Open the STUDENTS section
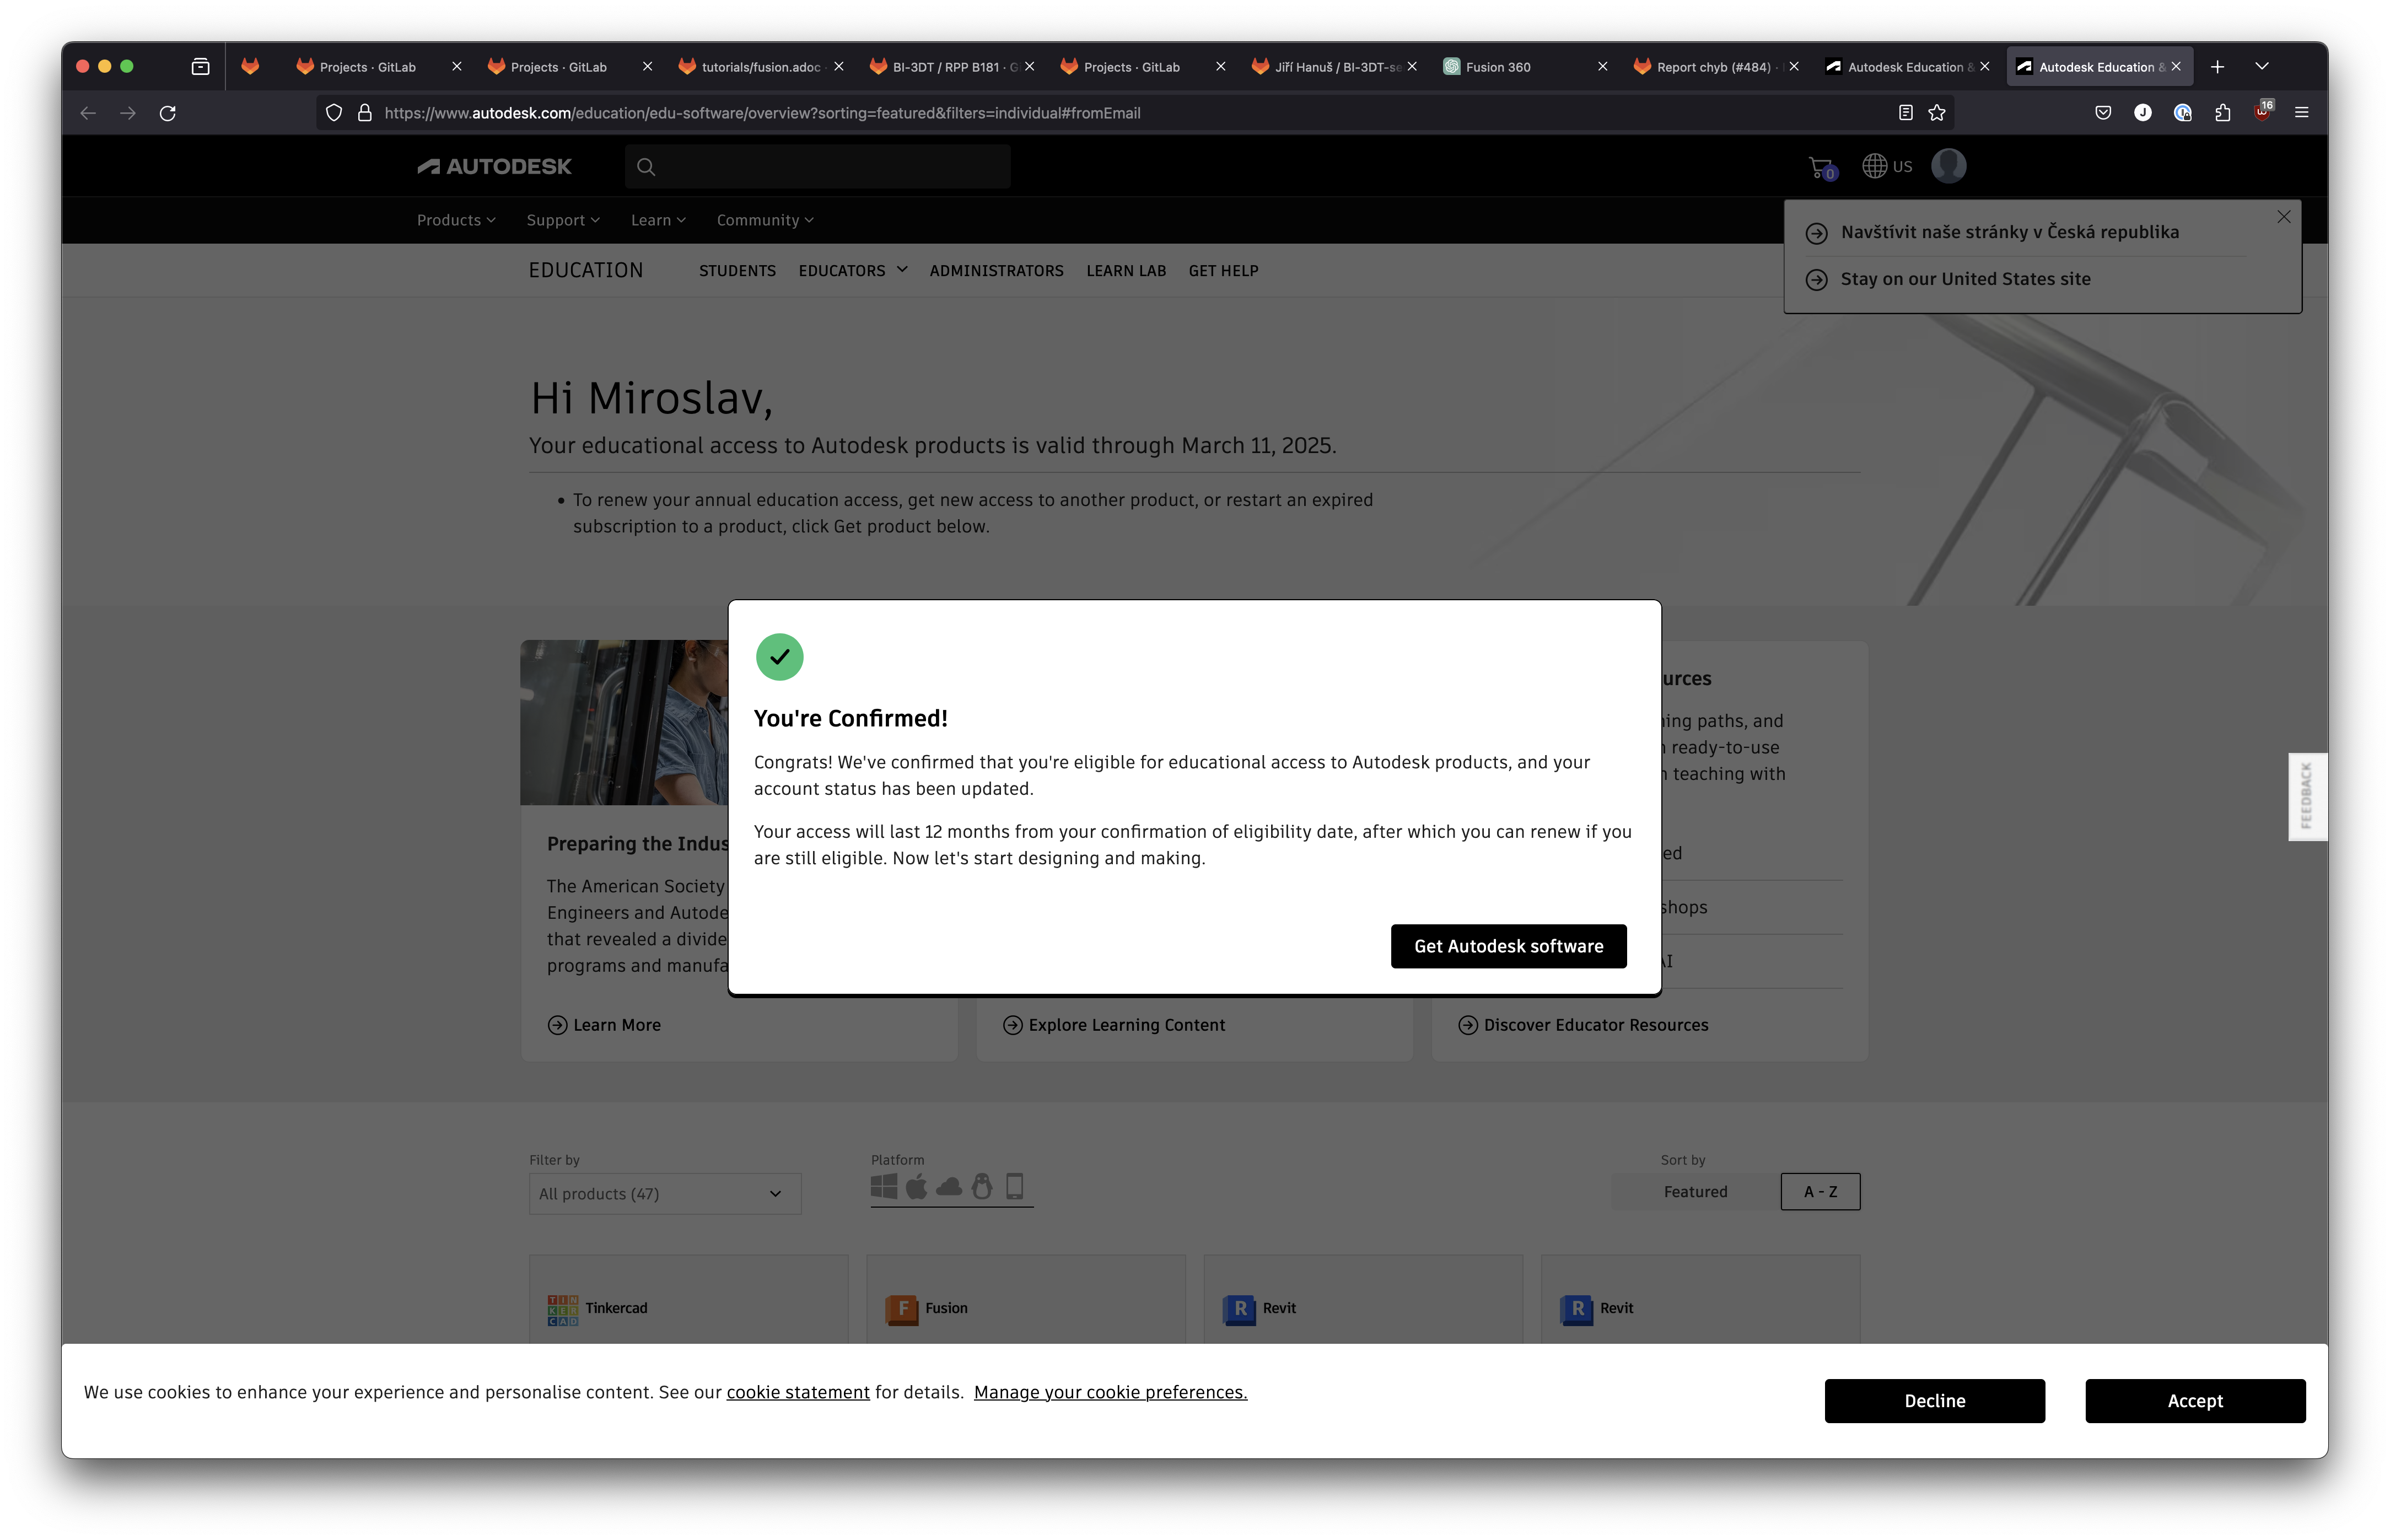The width and height of the screenshot is (2390, 1540). click(x=737, y=271)
